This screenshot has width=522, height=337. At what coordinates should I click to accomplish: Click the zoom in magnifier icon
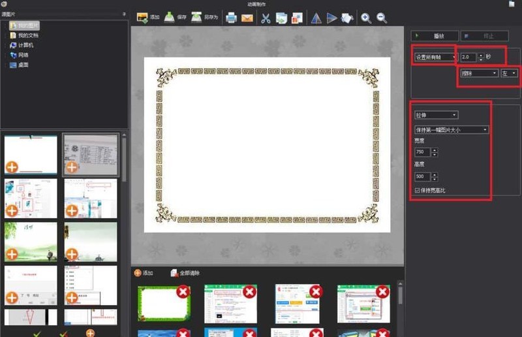click(366, 18)
